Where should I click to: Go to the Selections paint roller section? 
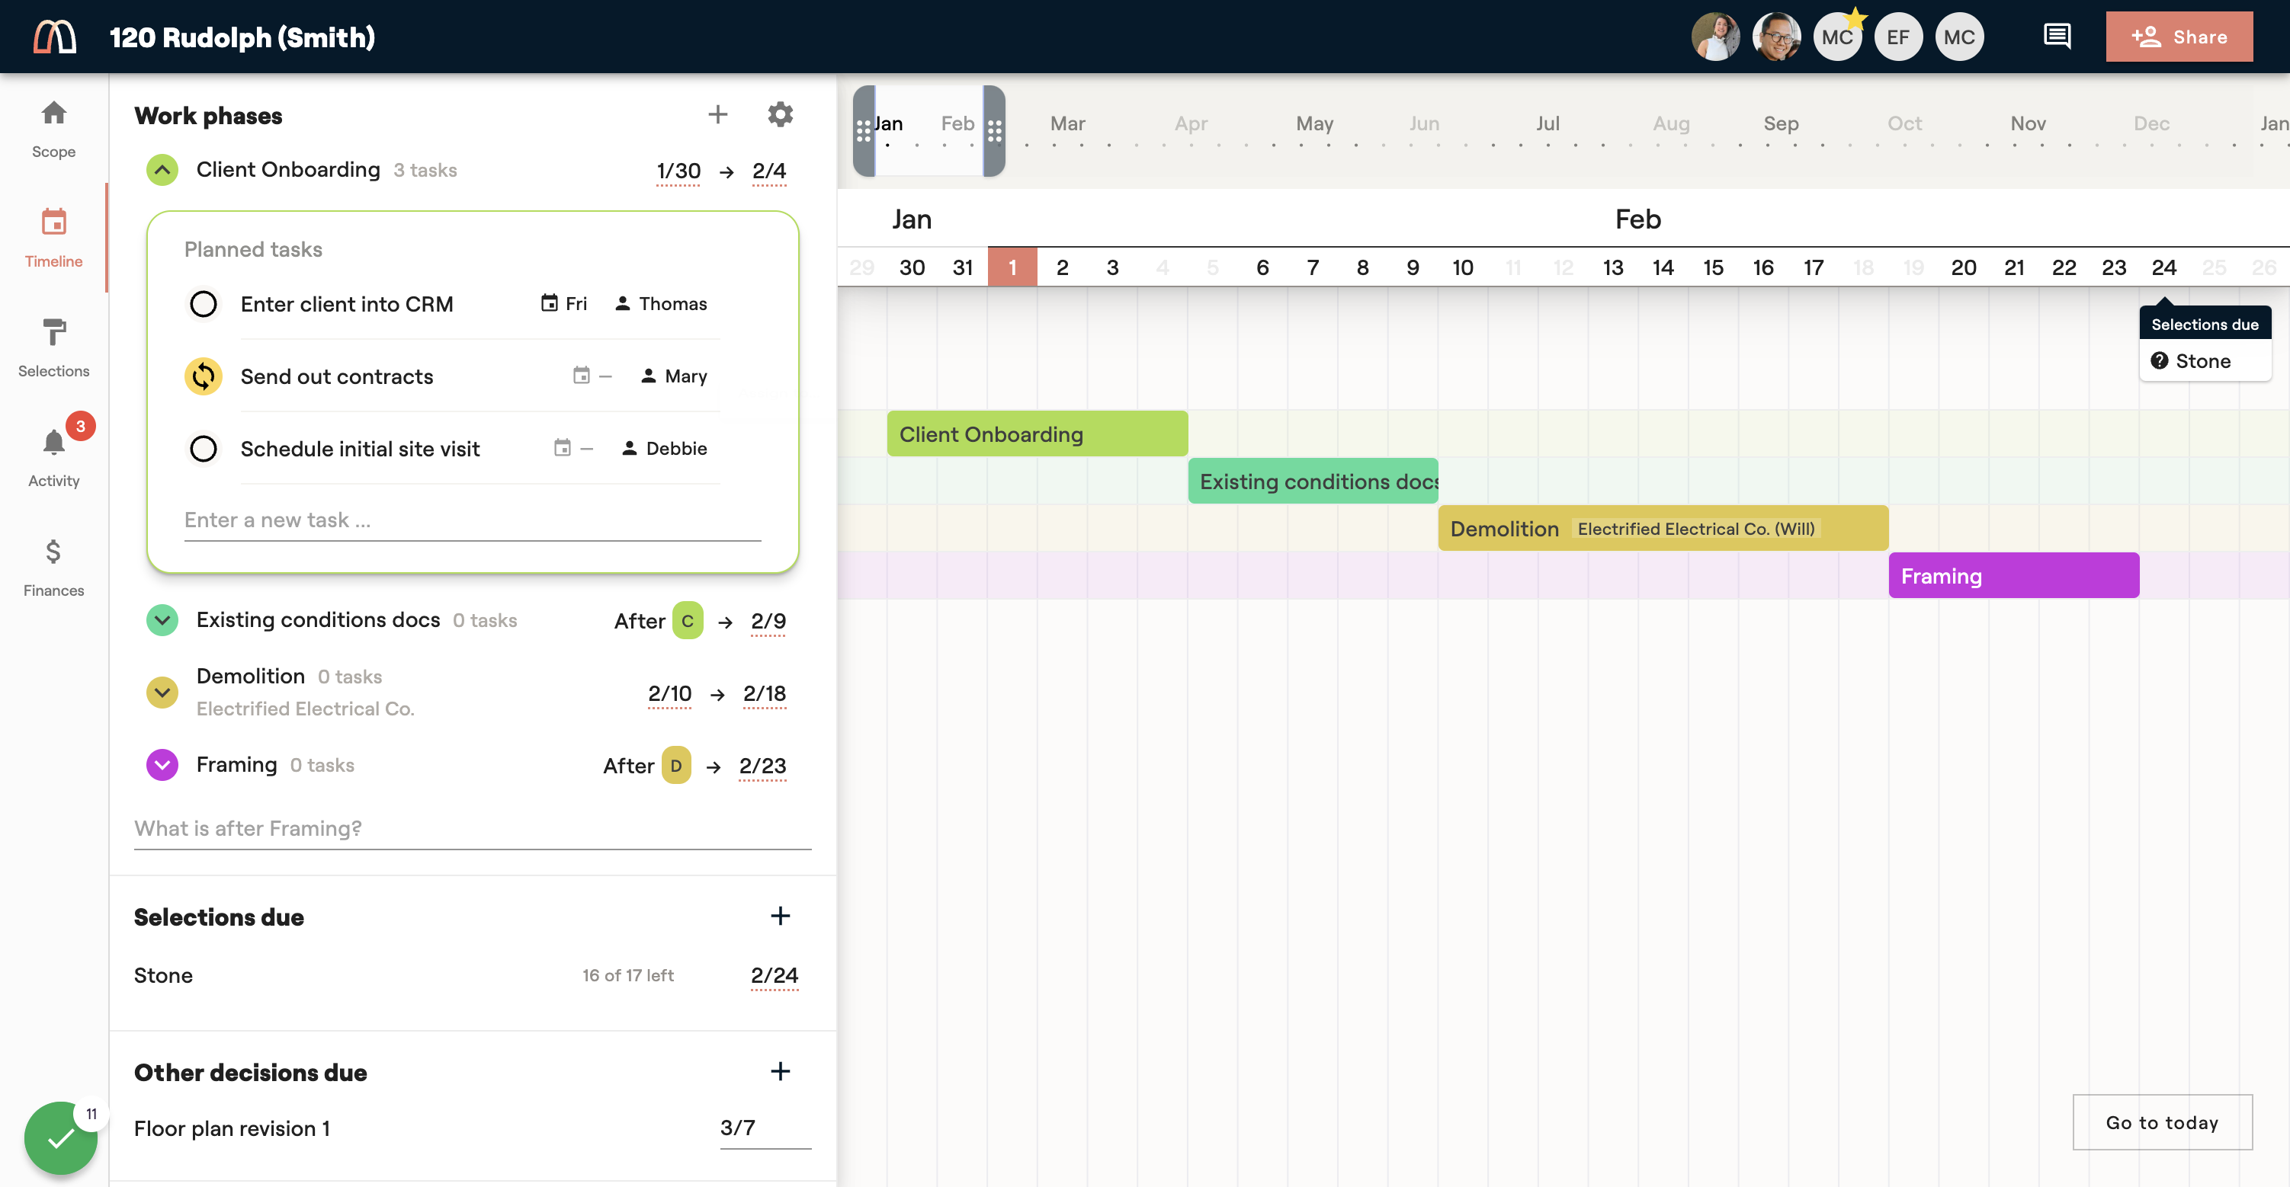pos(53,348)
